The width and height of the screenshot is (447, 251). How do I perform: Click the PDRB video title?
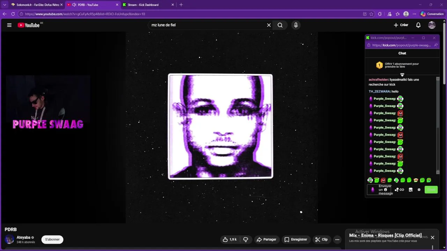[10, 229]
